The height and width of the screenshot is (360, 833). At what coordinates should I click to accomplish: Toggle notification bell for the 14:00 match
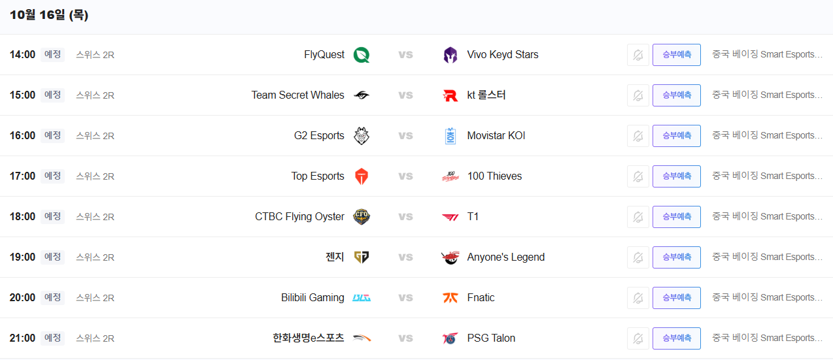pos(637,55)
